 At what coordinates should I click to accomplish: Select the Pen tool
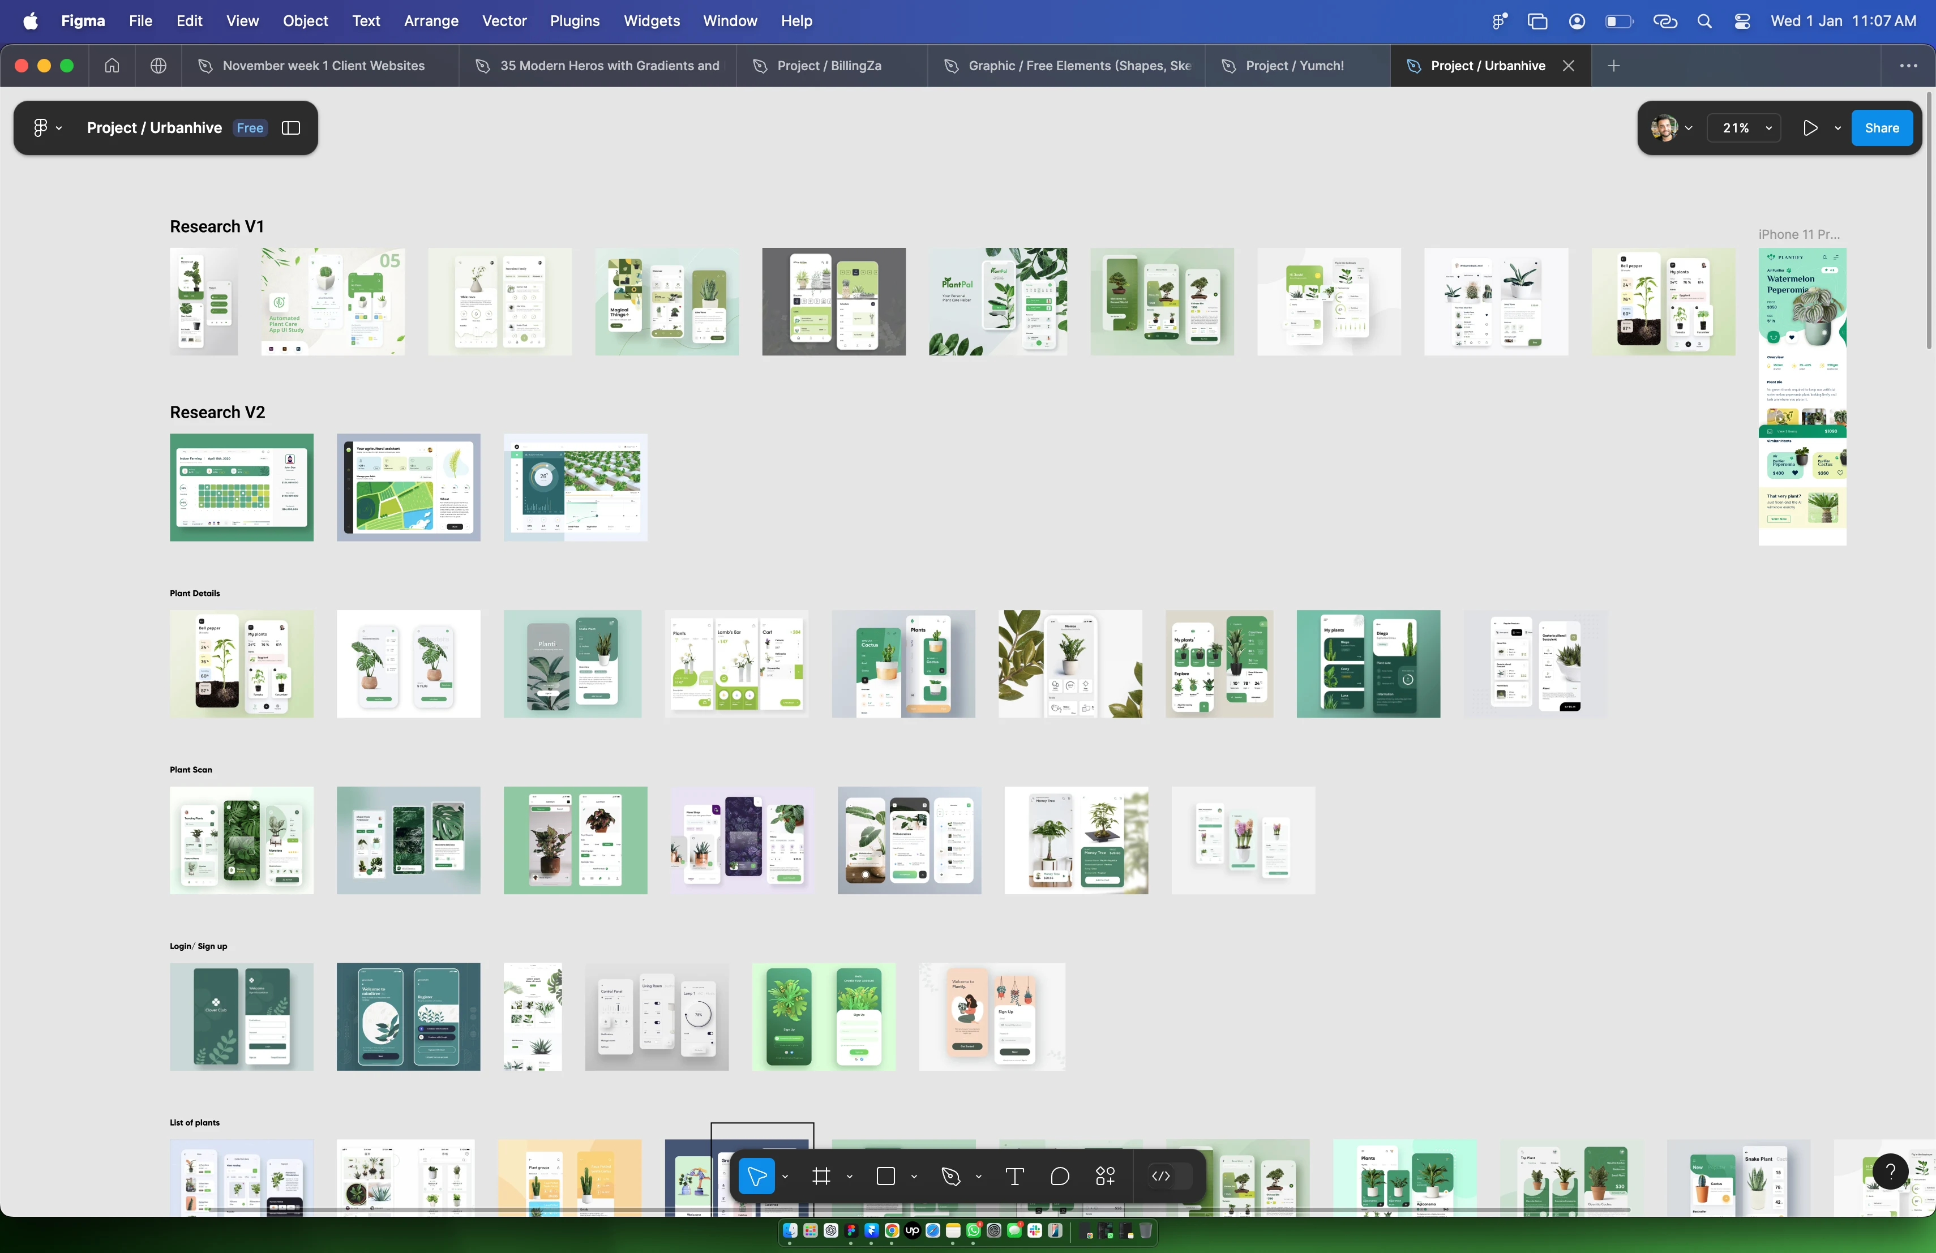tap(950, 1176)
